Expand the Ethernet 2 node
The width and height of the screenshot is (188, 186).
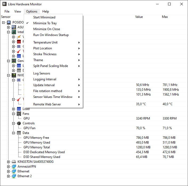click(9, 176)
